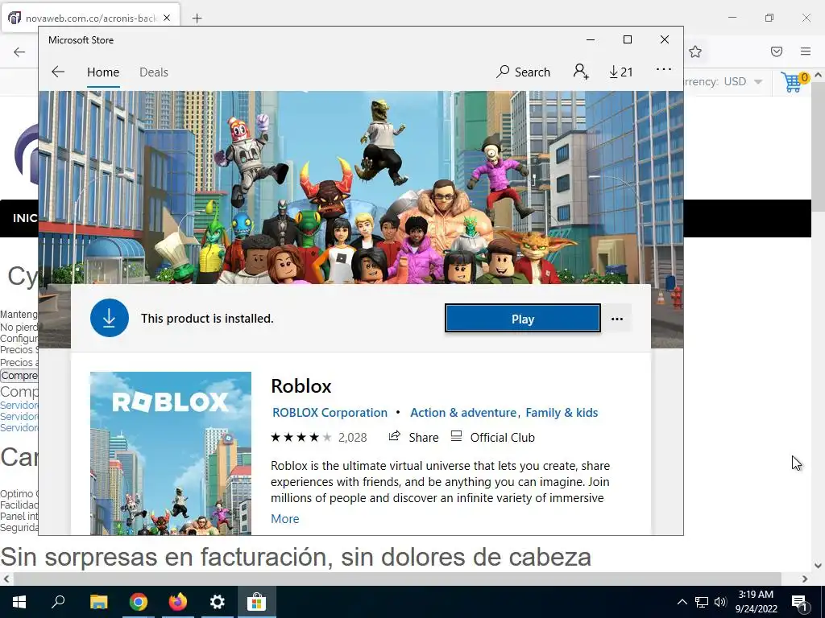Open Firefox hamburger application menu

[x=806, y=51]
